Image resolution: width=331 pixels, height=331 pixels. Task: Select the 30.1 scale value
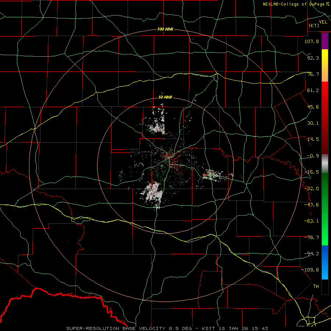pyautogui.click(x=313, y=123)
